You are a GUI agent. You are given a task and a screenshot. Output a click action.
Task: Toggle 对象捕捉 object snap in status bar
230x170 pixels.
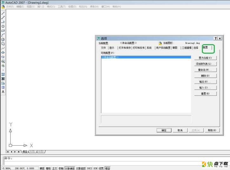pyautogui.click(x=70, y=168)
